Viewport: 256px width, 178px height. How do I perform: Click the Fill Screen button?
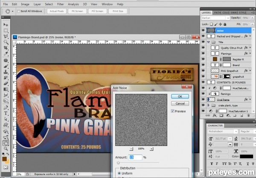point(97,11)
